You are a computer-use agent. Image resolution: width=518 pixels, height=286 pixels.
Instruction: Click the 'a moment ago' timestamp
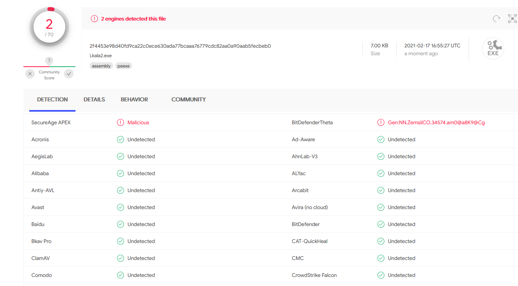tap(421, 54)
